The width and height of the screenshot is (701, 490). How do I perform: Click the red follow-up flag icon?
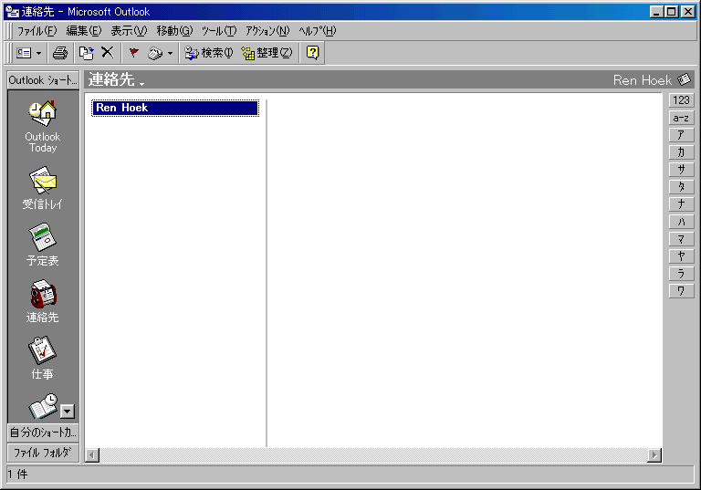tap(133, 53)
